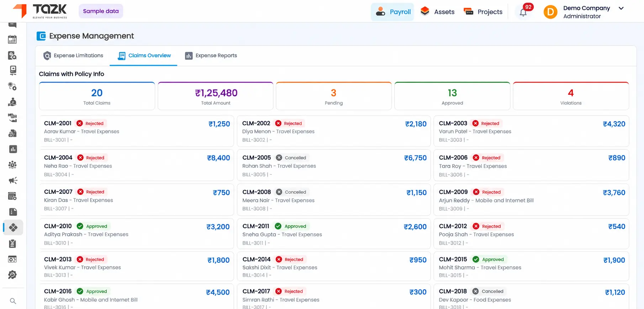Image resolution: width=644 pixels, height=309 pixels.
Task: Click the green Approved icon on CLM-2010
Action: [80, 226]
